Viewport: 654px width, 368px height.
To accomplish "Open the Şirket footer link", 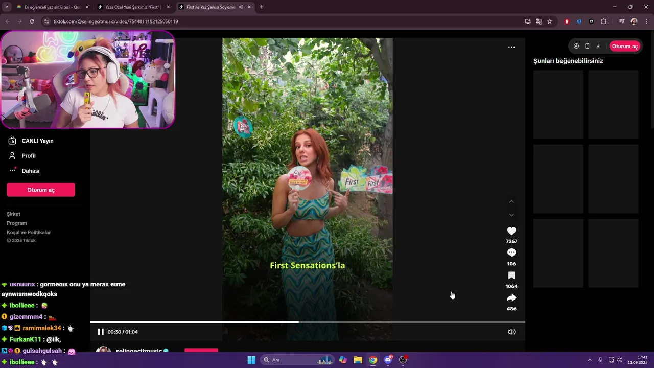I will click(13, 214).
